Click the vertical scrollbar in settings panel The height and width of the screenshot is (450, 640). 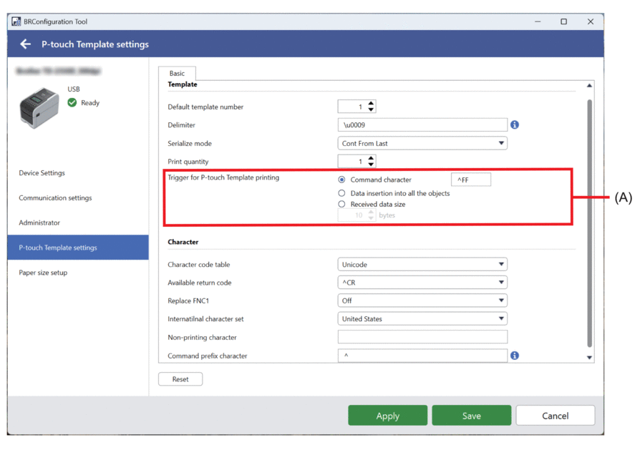coord(589,222)
